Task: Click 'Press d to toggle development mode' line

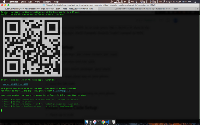Action: [x=37, y=106]
